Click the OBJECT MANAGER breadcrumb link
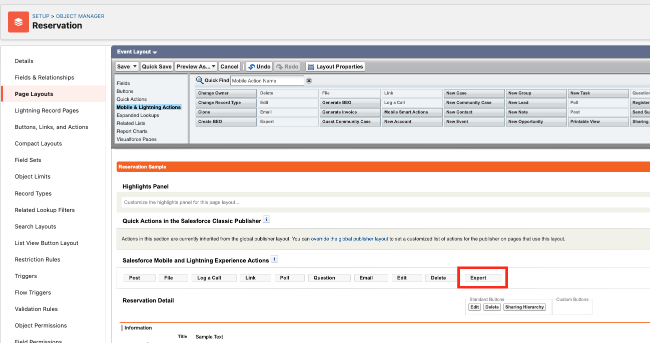This screenshot has width=650, height=343. 80,15
